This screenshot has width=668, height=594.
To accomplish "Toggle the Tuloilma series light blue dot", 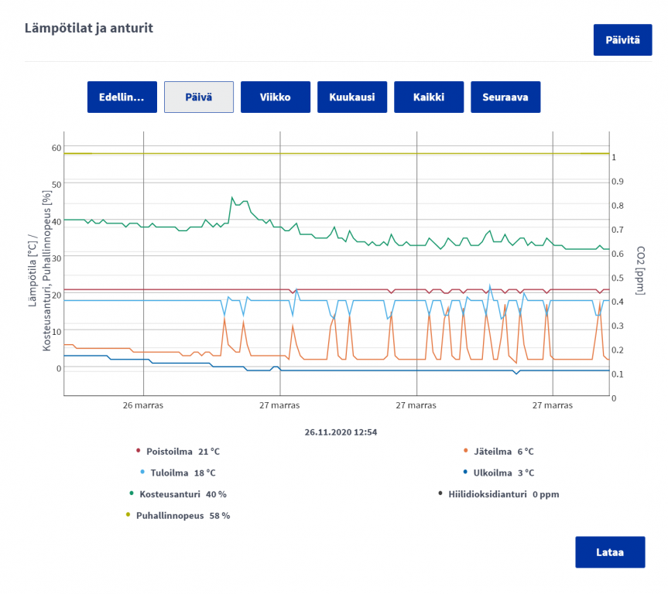I will point(142,472).
